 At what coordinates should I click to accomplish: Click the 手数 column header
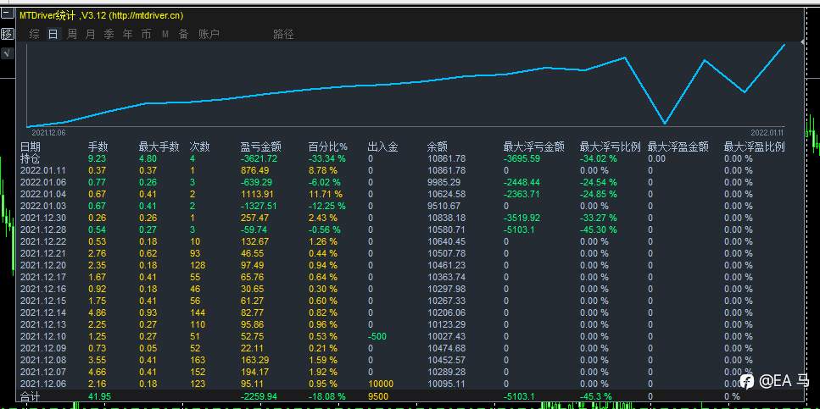click(98, 146)
